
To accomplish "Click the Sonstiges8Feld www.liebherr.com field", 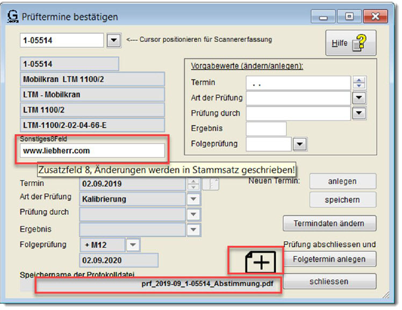I will (x=92, y=151).
